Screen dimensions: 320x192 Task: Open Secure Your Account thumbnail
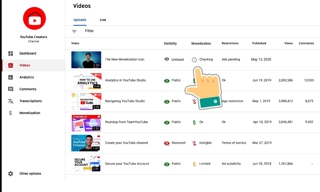coord(86,164)
